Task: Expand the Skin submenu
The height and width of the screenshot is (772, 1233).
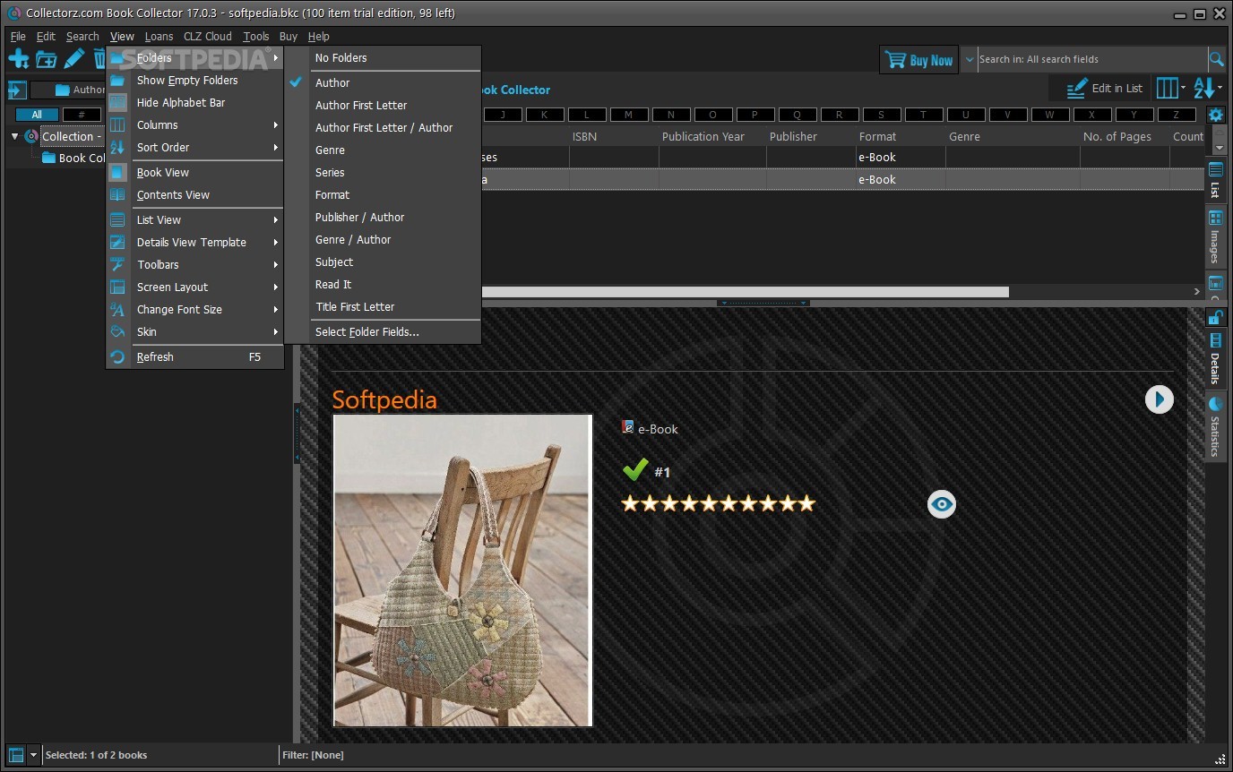Action: [x=194, y=331]
